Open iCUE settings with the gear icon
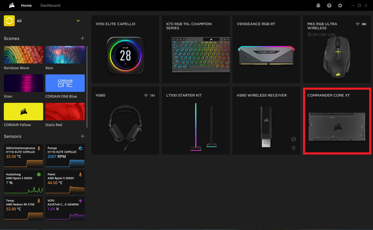This screenshot has height=230, width=373. pos(340,5)
